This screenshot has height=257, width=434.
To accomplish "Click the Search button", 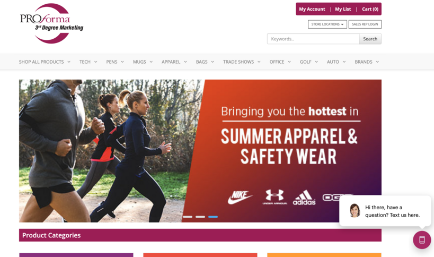I will pos(370,39).
